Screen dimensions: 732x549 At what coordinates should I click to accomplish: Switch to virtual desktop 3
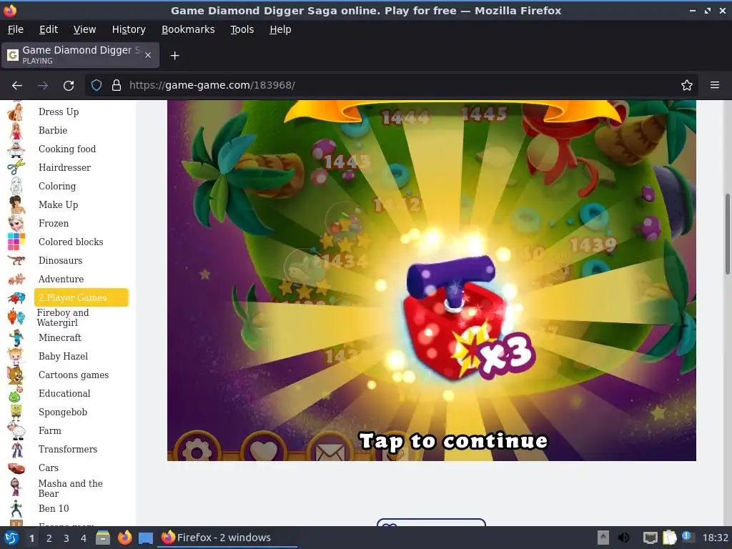tap(66, 538)
